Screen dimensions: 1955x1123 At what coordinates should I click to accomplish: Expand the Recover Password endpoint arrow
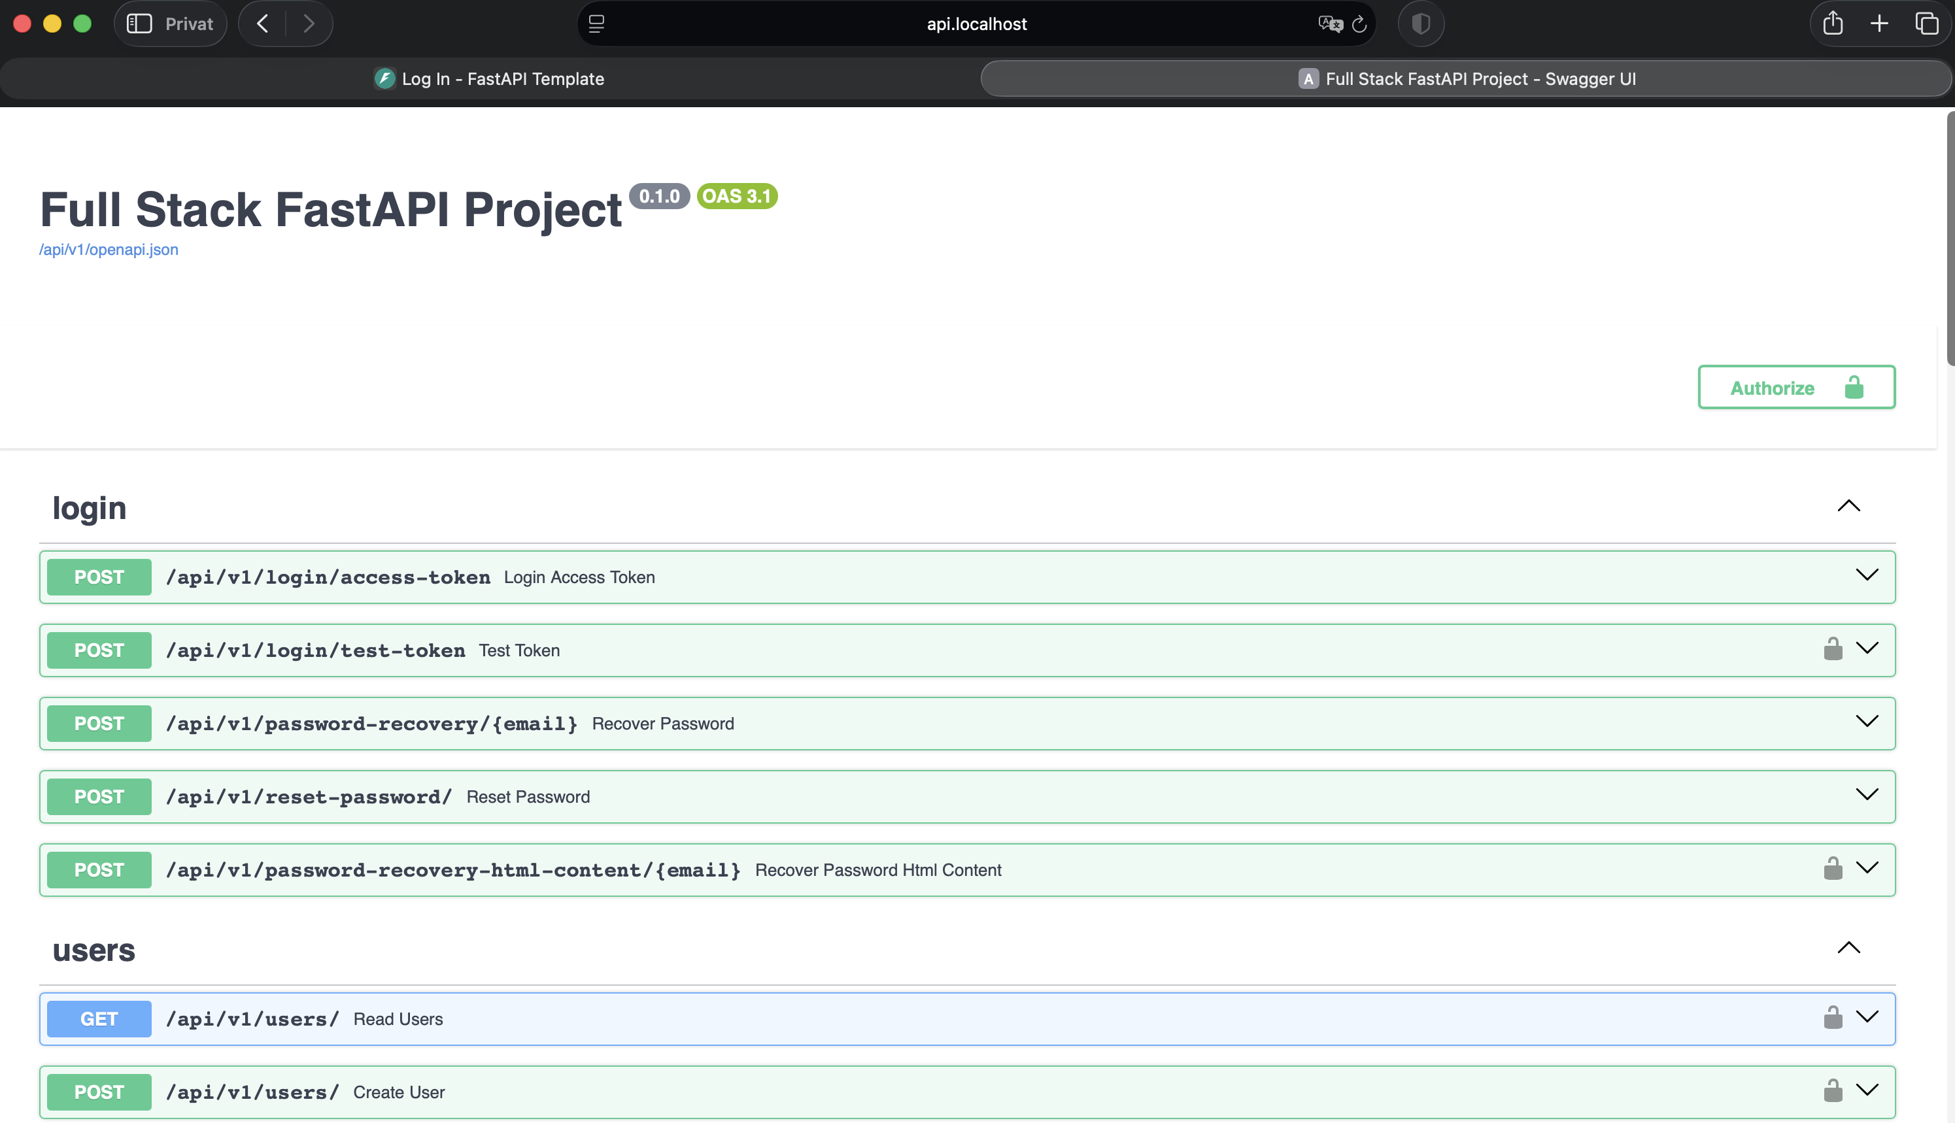pos(1866,721)
